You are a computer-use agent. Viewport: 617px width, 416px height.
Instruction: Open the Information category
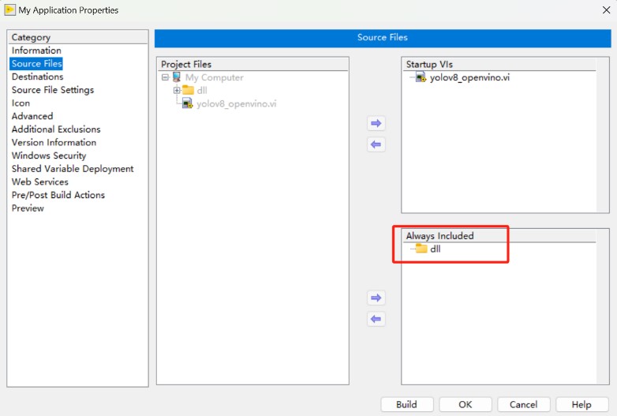pyautogui.click(x=36, y=51)
